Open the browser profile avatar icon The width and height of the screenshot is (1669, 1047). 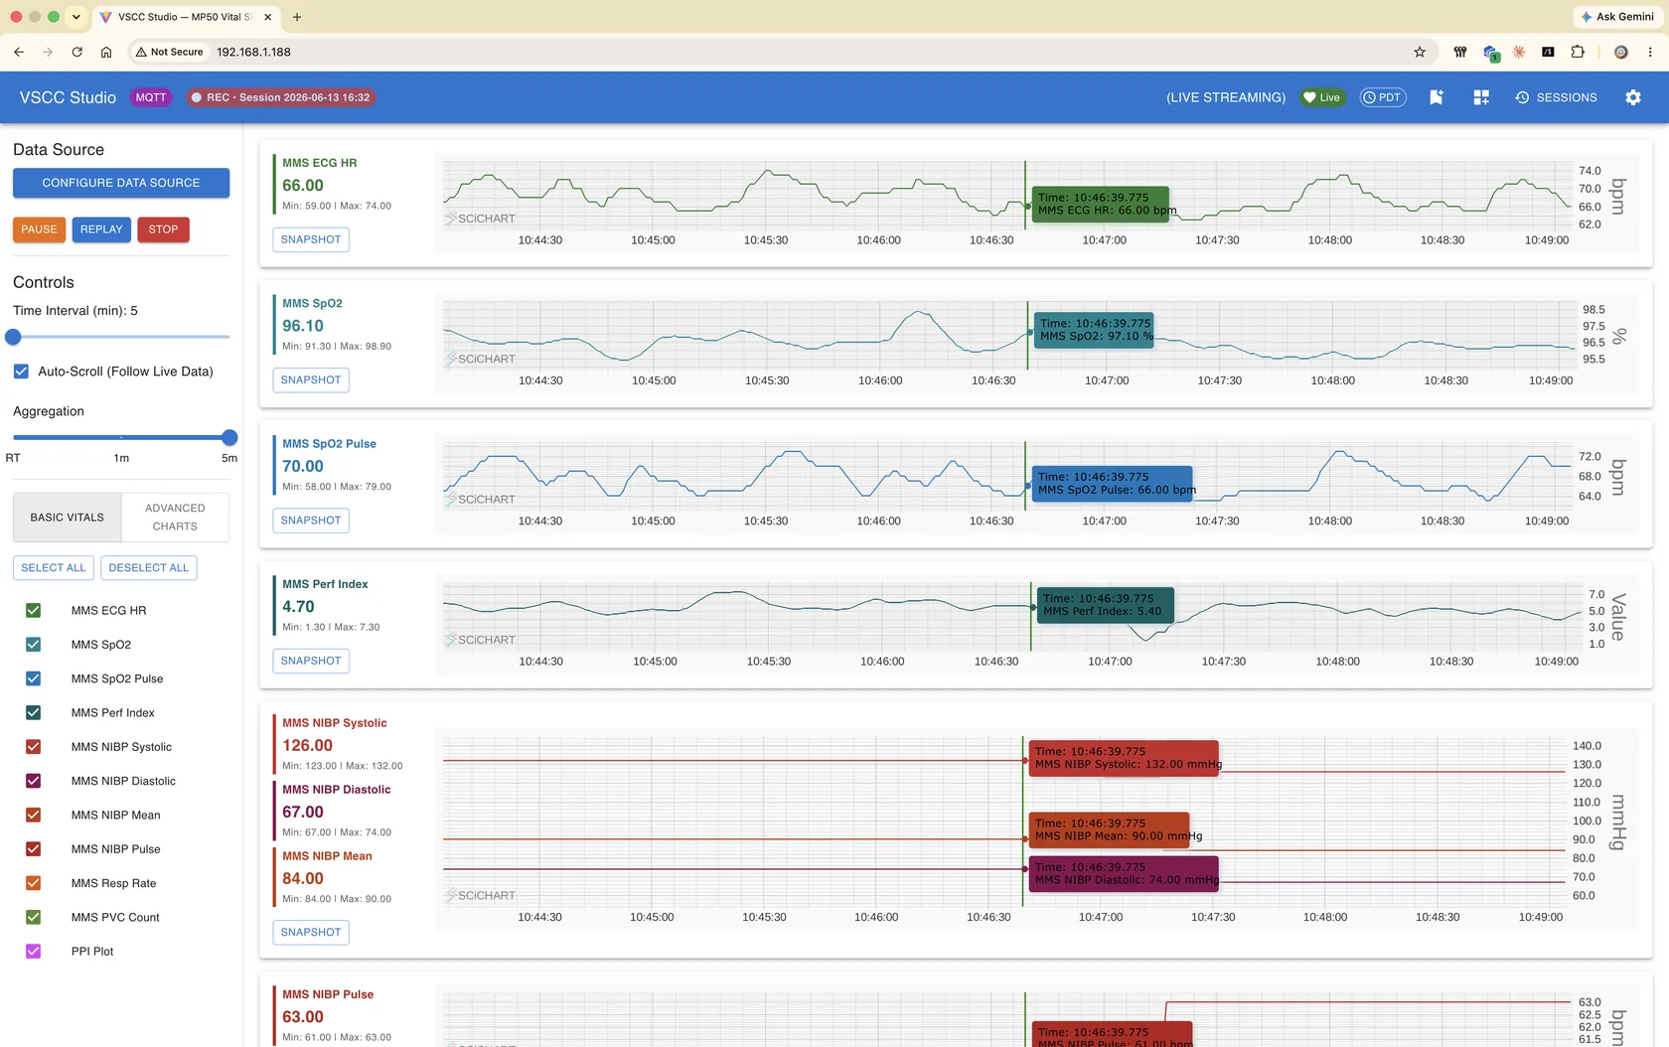[1621, 52]
